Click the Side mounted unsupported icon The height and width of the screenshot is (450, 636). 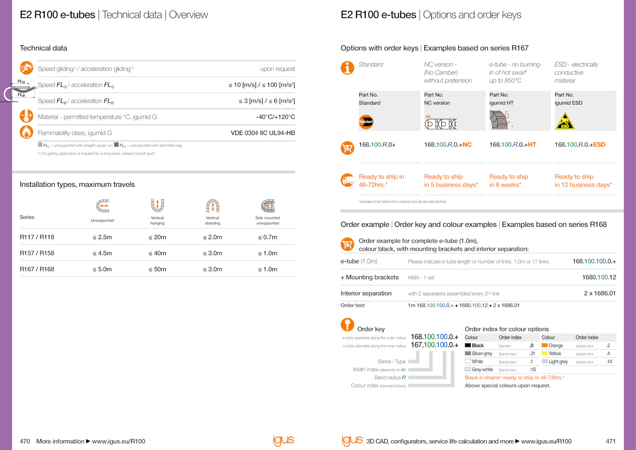pos(268,206)
